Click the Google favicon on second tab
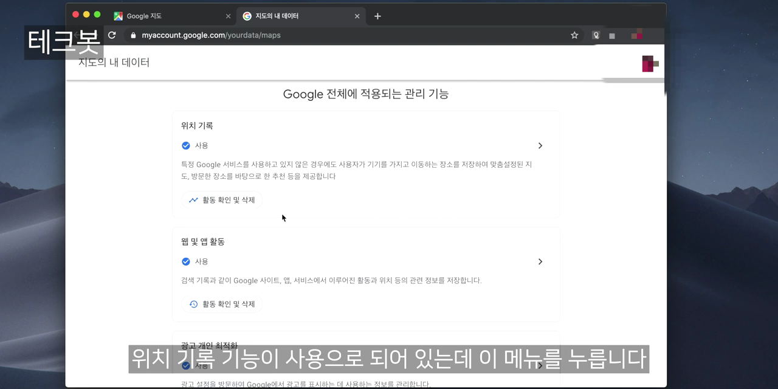This screenshot has height=389, width=778. pyautogui.click(x=247, y=16)
